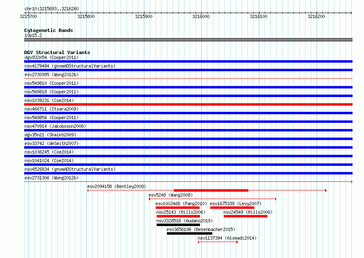Image resolution: width=364 pixels, height=258 pixels.
Task: Click ruler position 3215900
Action: (x=144, y=16)
